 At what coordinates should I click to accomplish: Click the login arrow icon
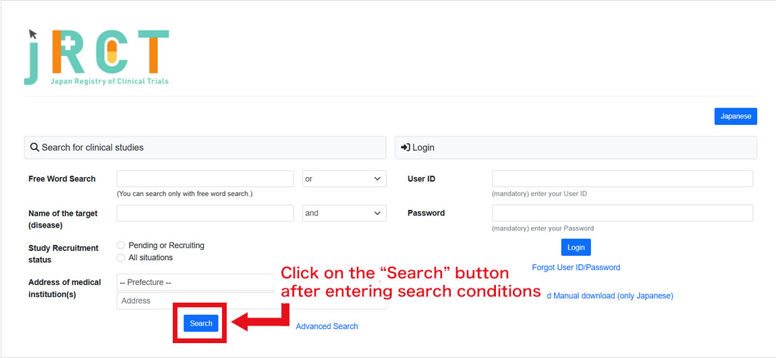406,147
